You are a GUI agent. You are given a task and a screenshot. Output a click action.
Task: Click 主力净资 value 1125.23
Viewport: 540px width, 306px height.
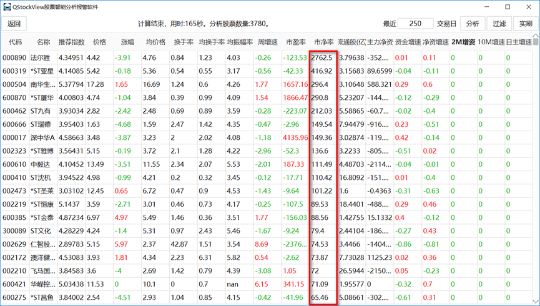[x=380, y=258]
